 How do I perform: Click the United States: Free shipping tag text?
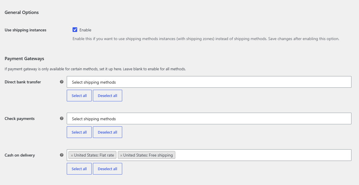(148, 155)
